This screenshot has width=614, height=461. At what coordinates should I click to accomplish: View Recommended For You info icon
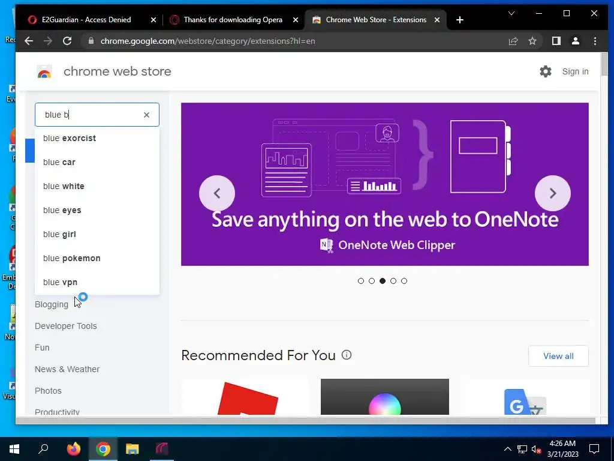[347, 355]
